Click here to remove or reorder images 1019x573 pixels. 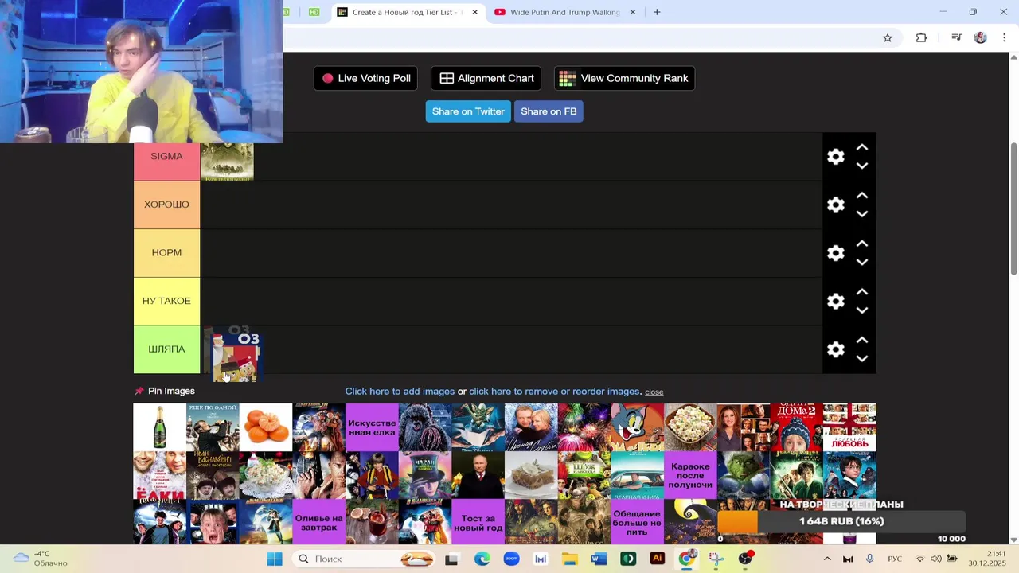tap(555, 392)
